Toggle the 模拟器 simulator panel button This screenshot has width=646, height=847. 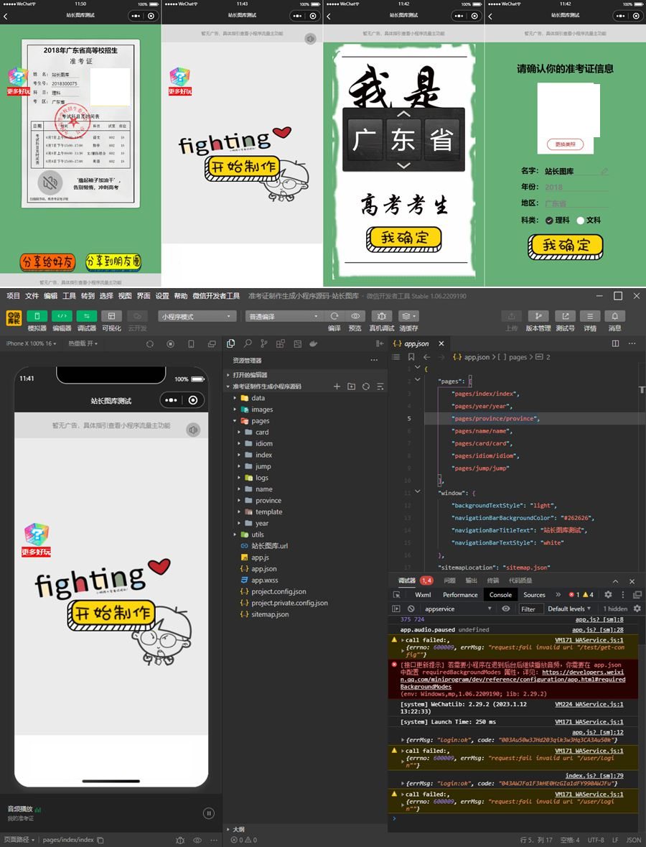(37, 316)
